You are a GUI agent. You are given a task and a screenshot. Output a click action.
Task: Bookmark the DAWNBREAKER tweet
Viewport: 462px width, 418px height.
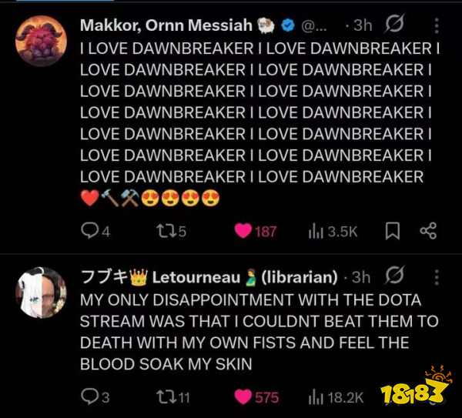[393, 231]
